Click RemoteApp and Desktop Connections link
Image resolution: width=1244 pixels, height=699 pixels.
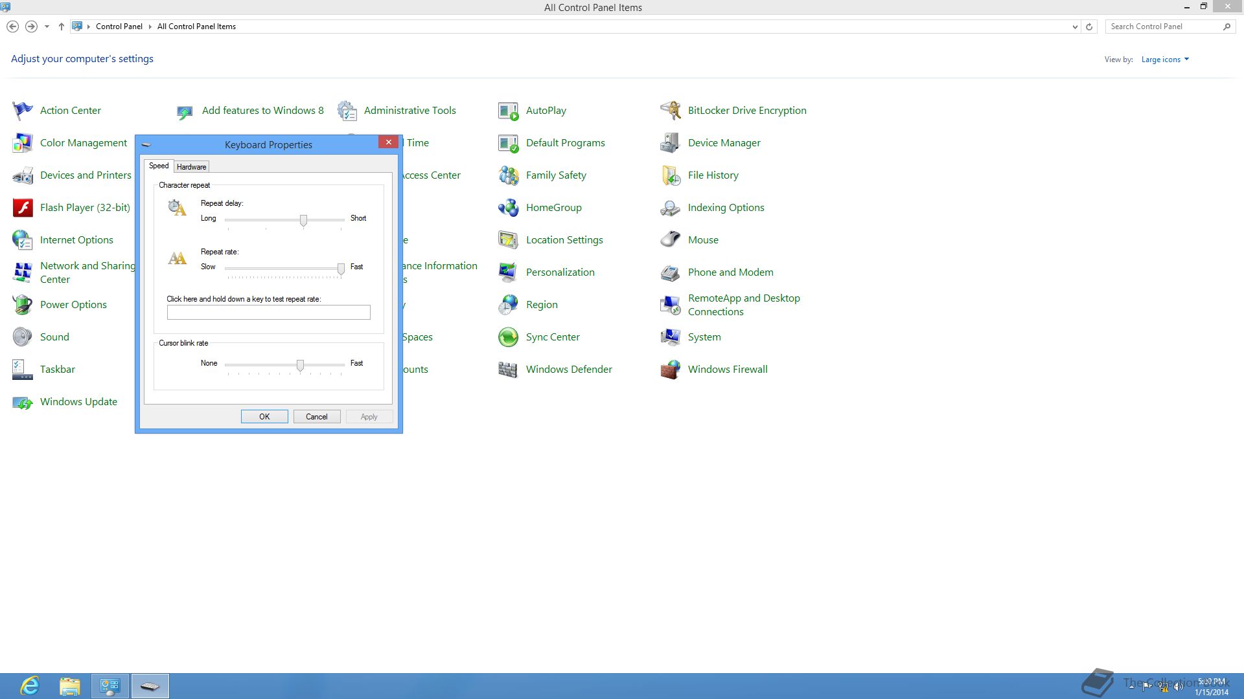tap(744, 305)
